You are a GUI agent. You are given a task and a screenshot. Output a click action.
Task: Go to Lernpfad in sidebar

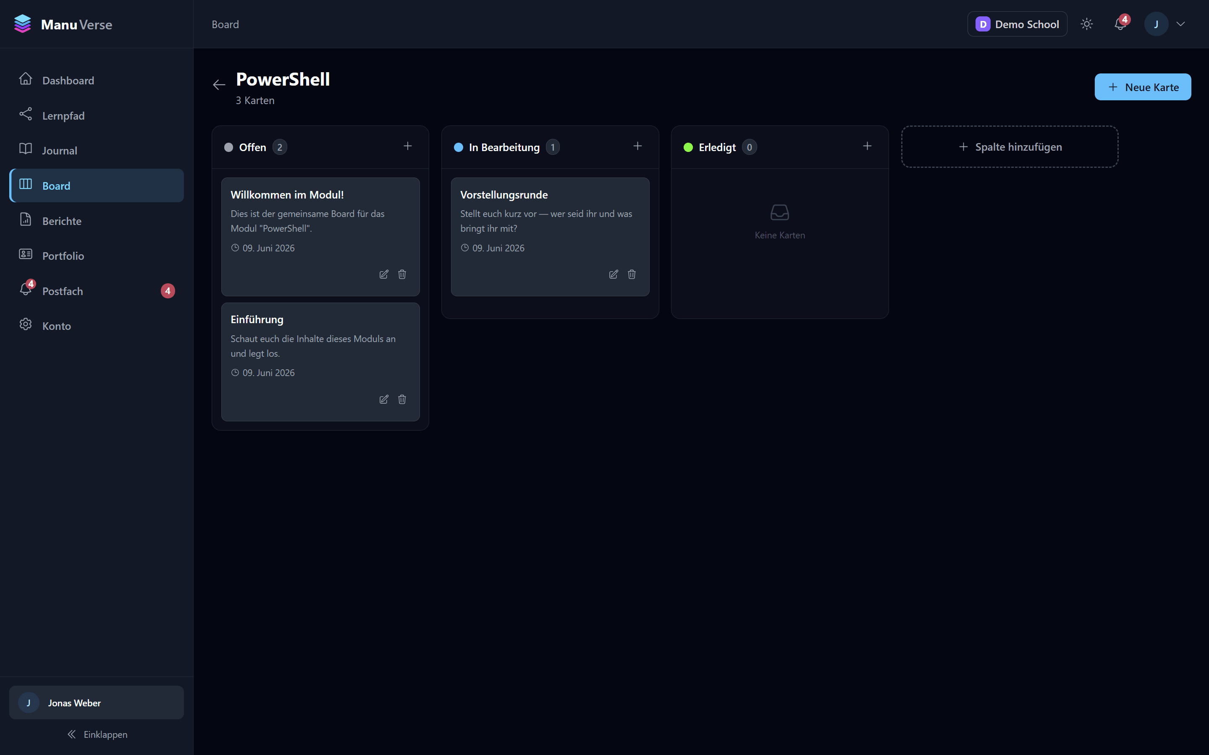pos(97,115)
